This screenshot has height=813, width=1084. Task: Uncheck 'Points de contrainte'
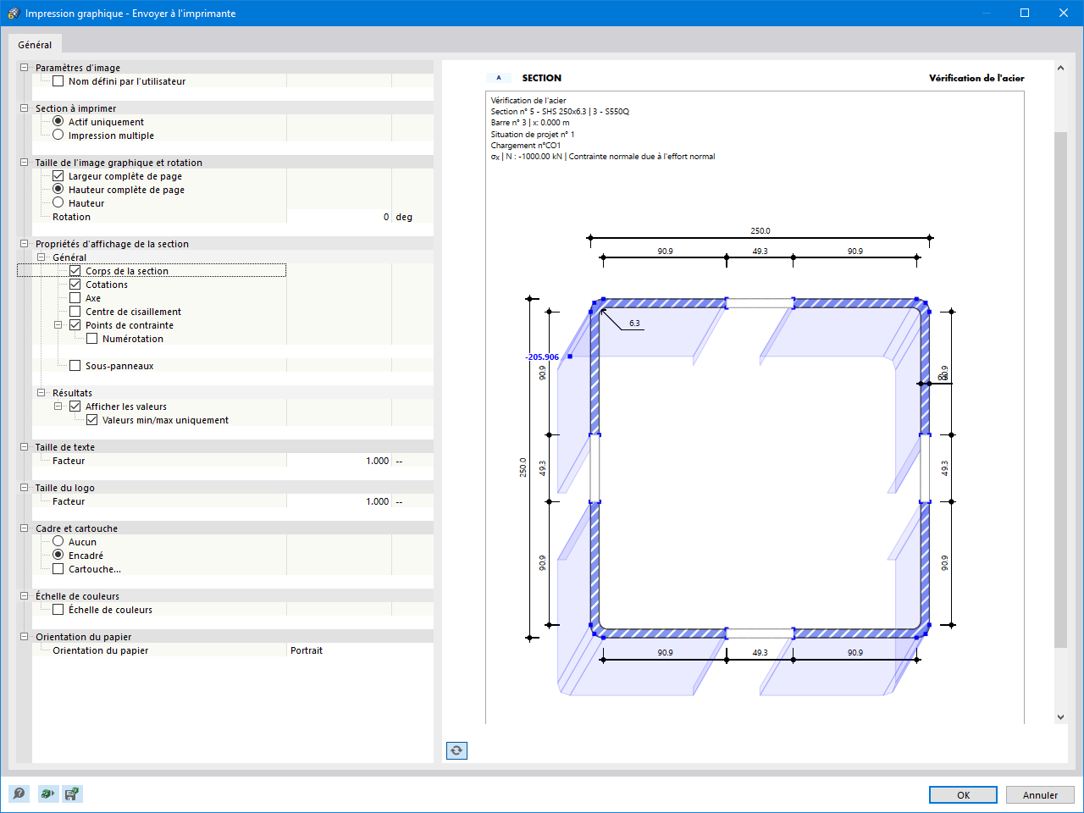pos(75,325)
